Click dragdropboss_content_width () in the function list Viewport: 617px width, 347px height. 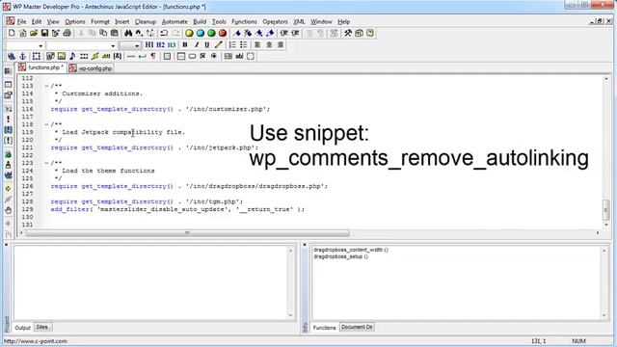(351, 250)
